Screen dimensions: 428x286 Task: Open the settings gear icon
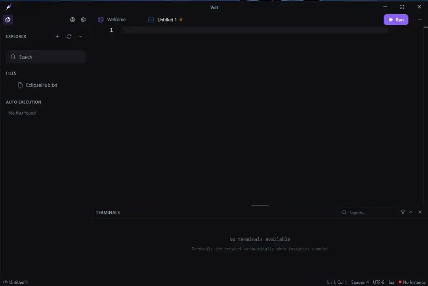click(83, 20)
